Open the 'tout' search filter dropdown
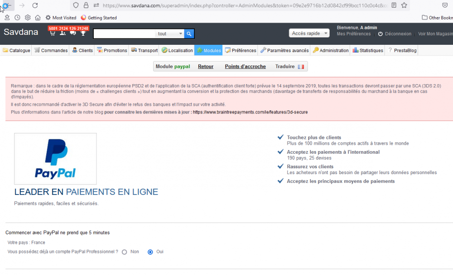The width and height of the screenshot is (453, 275). tap(170, 34)
